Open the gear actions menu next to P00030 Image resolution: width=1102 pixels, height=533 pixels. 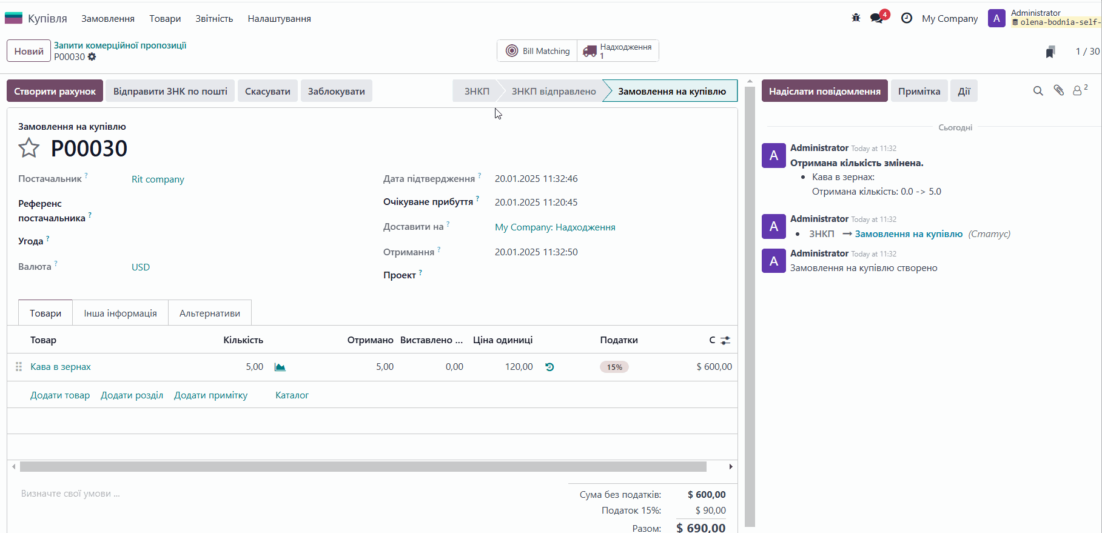click(x=92, y=56)
